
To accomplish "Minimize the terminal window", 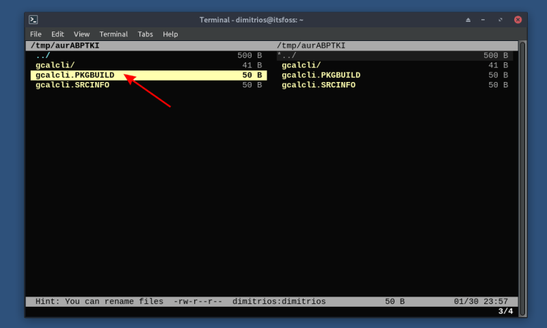I will 483,20.
